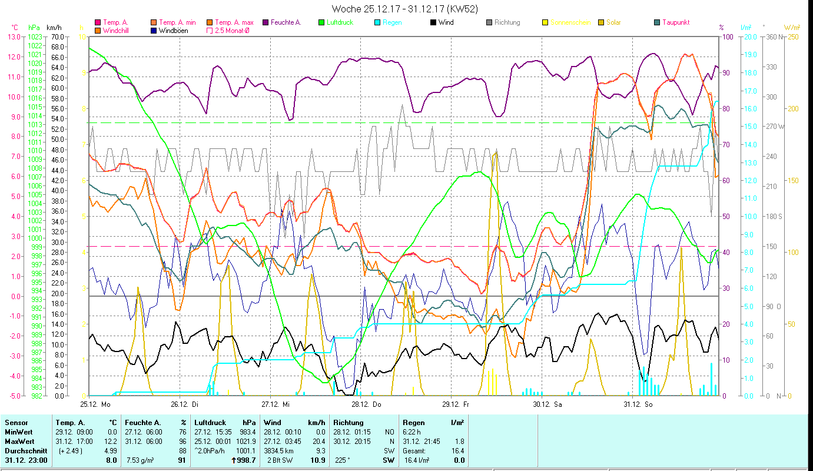Click the '16.4 l/m²' rain amount entry
813x471 pixels.
pos(417,460)
